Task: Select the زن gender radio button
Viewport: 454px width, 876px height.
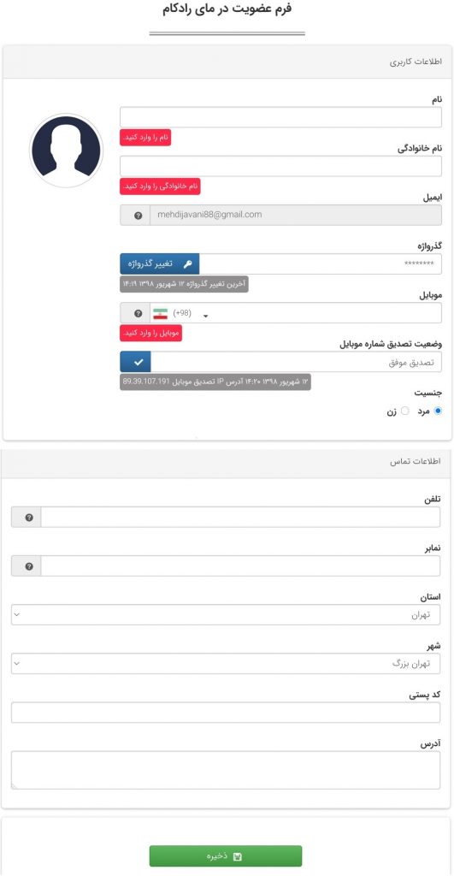Action: 405,411
